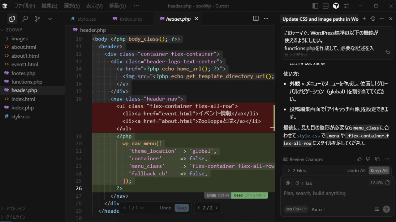Screen dimensions: 396x222
Task: Split the editor to the right
Action: 256,18
